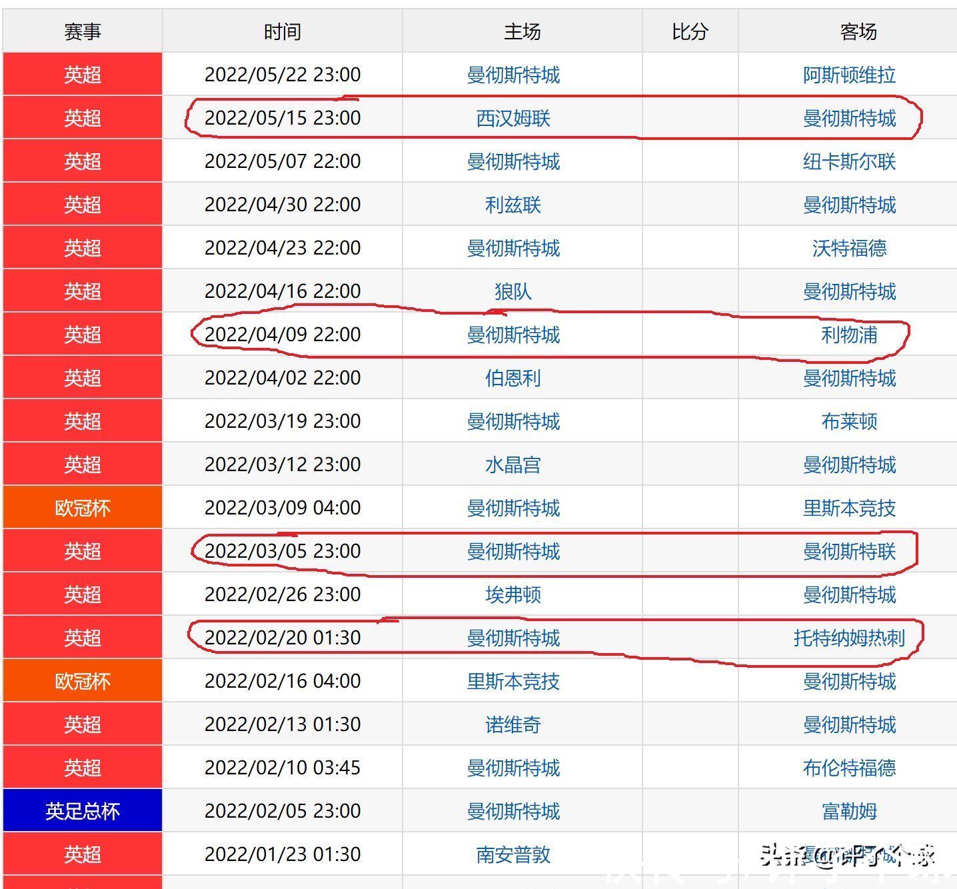Click the time 2022/02/05 23:00
The image size is (957, 889).
283,811
